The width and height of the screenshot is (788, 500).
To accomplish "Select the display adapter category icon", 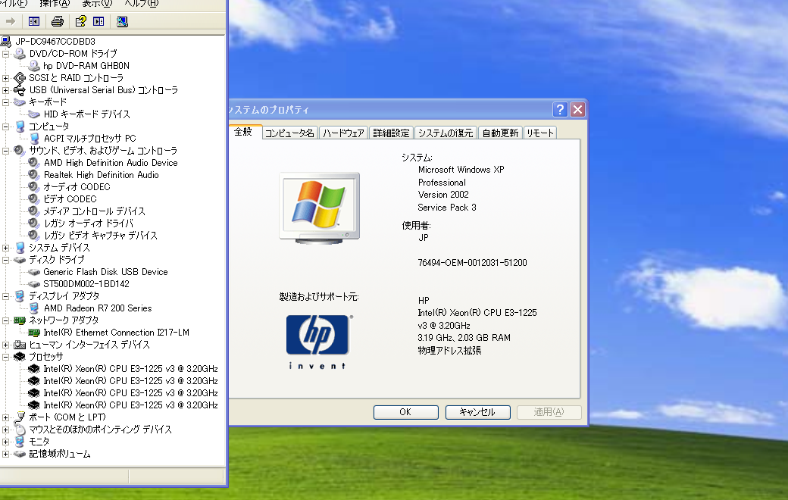I will click(x=20, y=296).
